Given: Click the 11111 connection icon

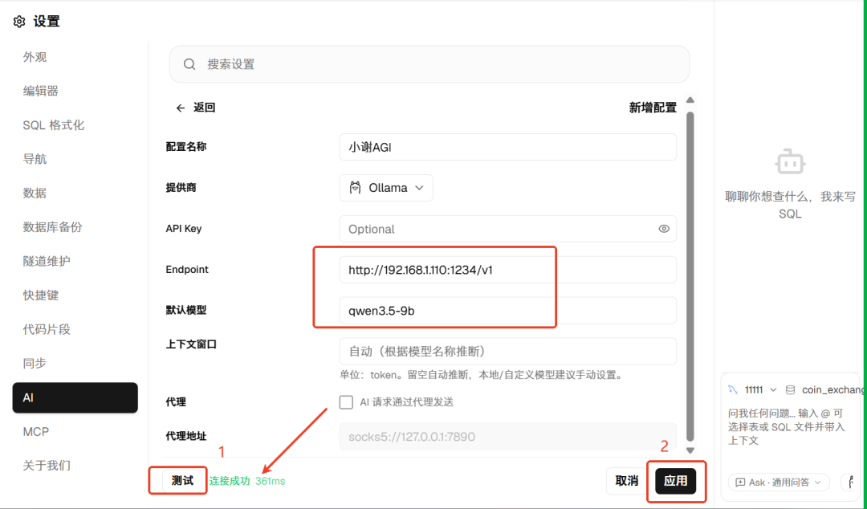Looking at the screenshot, I should 733,390.
